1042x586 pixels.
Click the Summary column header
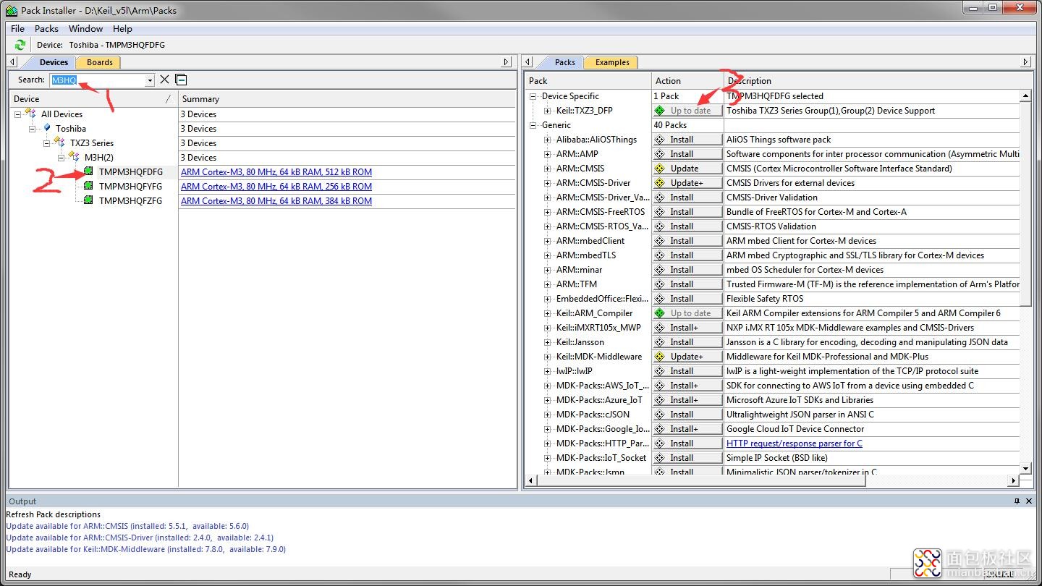347,99
